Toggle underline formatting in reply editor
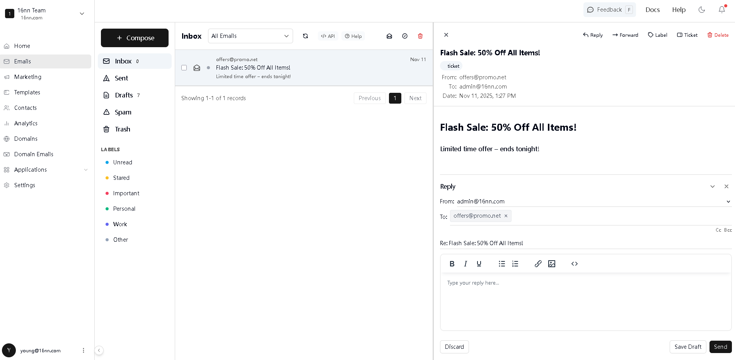Viewport: 735px width, 360px height. tap(479, 264)
